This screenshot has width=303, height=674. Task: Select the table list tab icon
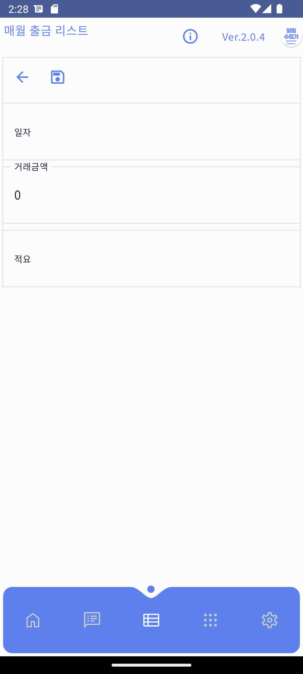tap(151, 620)
